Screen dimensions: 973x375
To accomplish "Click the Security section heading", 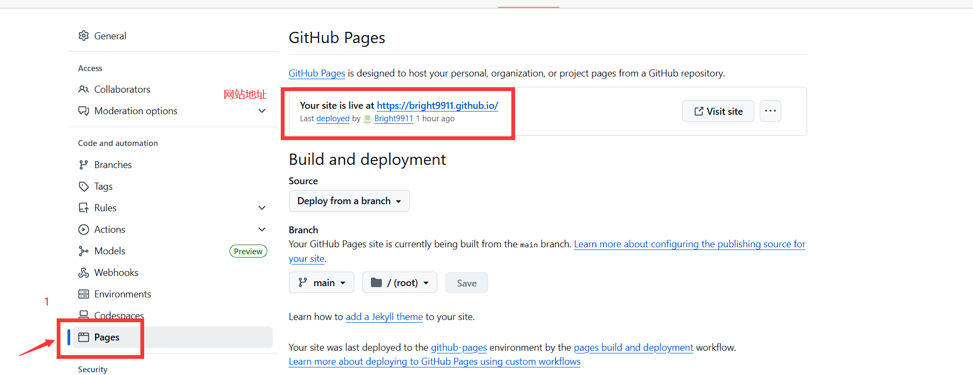I will point(93,370).
